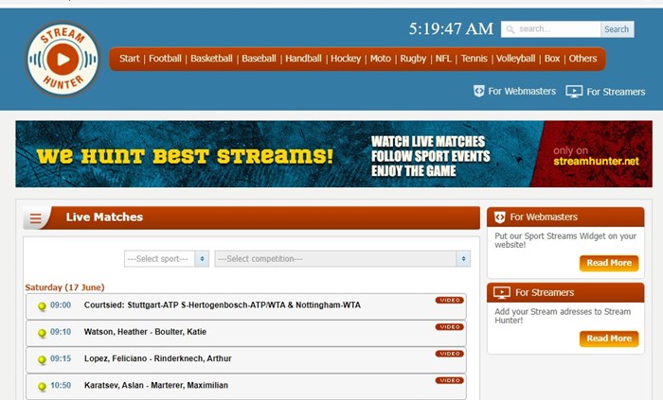The height and width of the screenshot is (400, 663).
Task: Click the 5:19:47 AM clock
Action: pyautogui.click(x=451, y=28)
